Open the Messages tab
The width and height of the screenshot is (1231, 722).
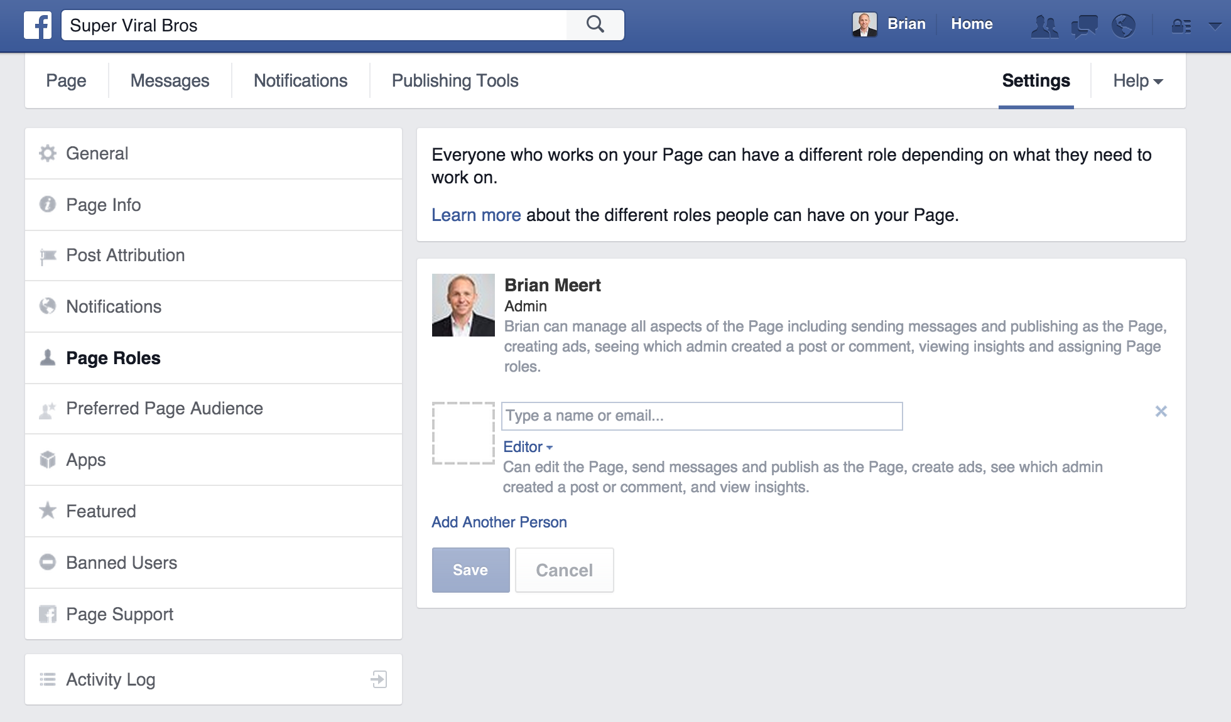click(x=170, y=80)
